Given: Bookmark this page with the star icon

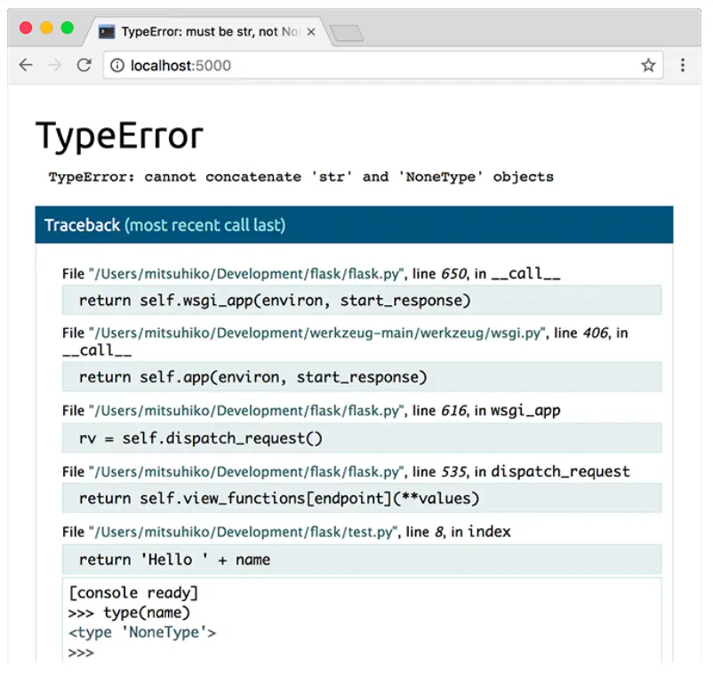Looking at the screenshot, I should 648,66.
